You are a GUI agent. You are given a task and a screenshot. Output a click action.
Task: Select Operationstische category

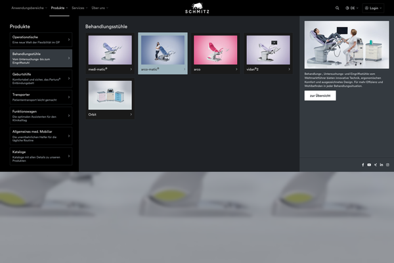pos(41,39)
